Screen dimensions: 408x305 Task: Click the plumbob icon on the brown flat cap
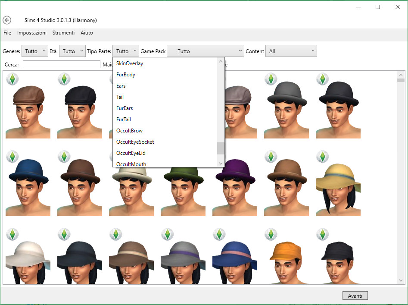12,79
